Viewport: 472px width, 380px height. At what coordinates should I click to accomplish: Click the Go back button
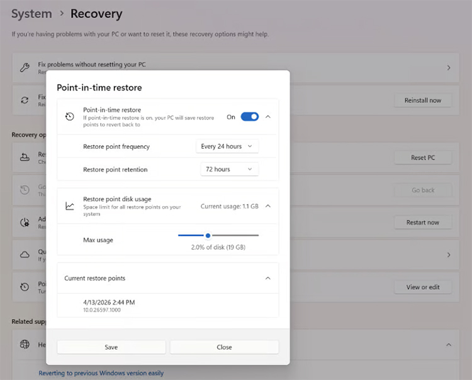423,190
